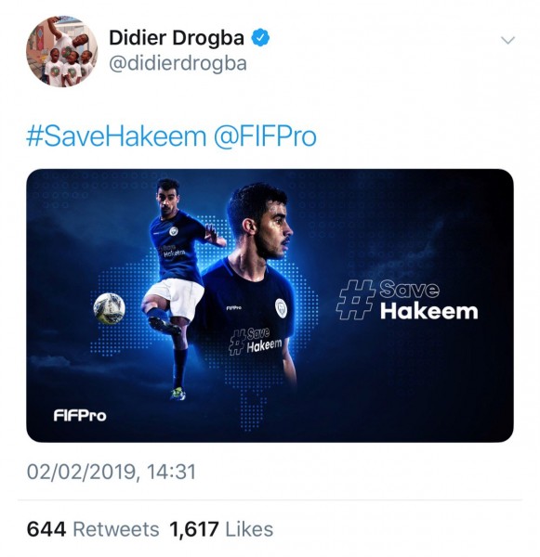
Task: View the 644 Retweets list
Action: [93, 529]
